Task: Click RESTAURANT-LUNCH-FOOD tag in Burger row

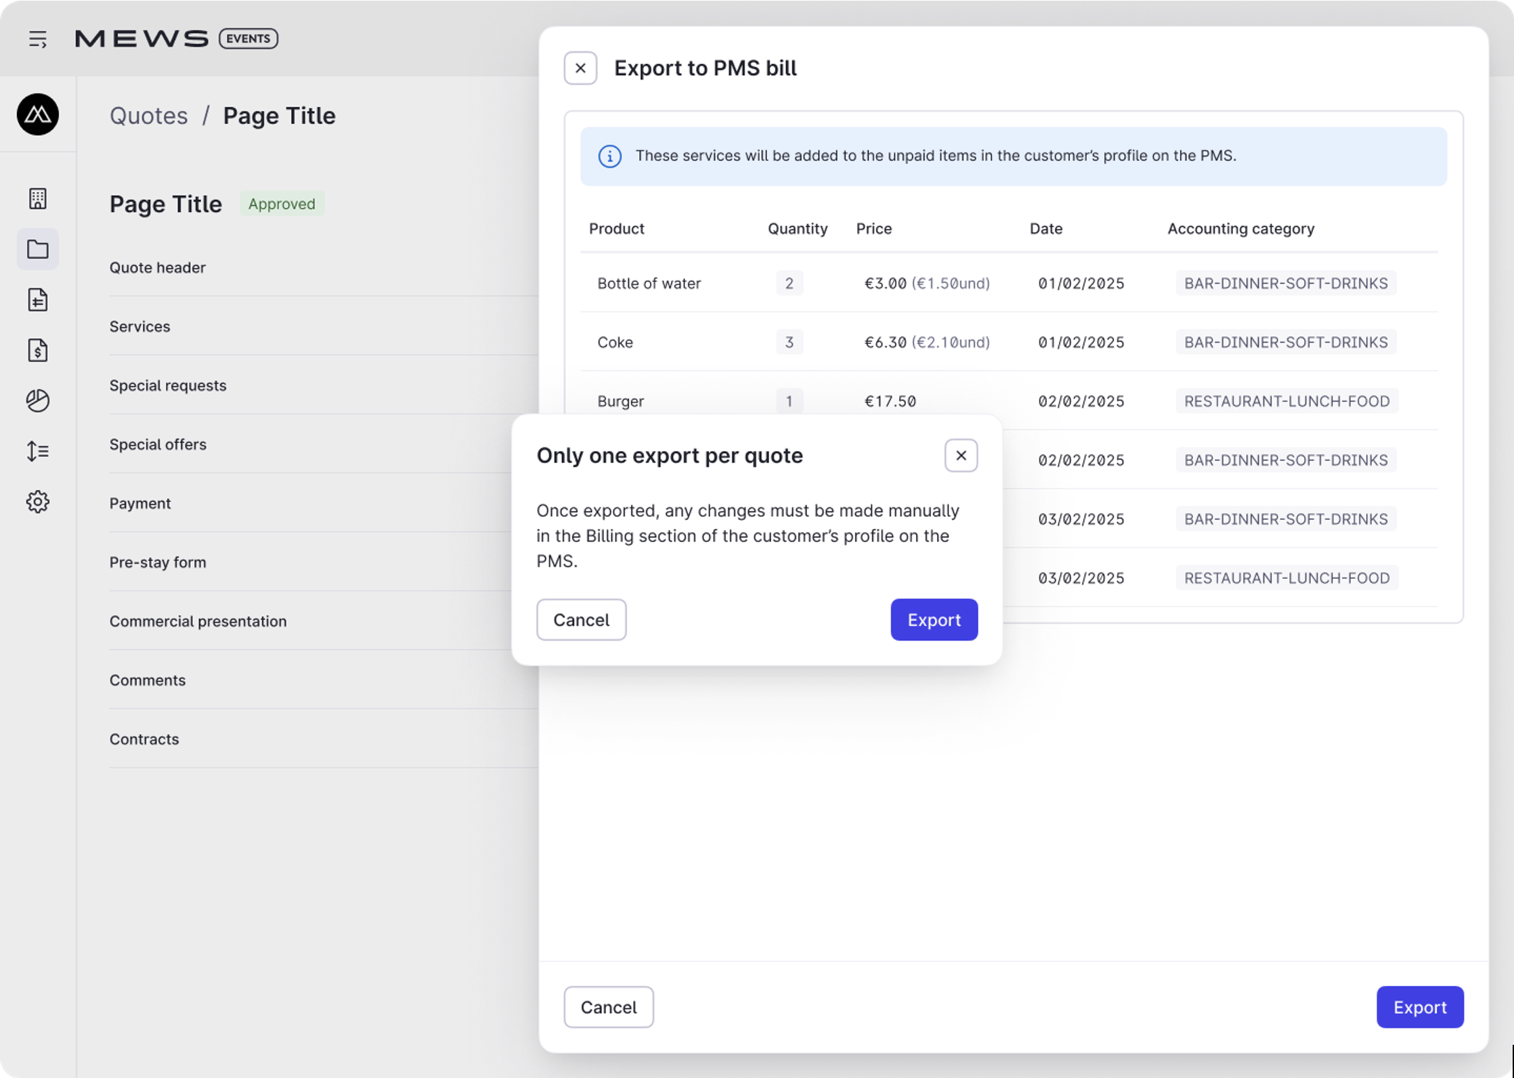Action: [x=1286, y=401]
